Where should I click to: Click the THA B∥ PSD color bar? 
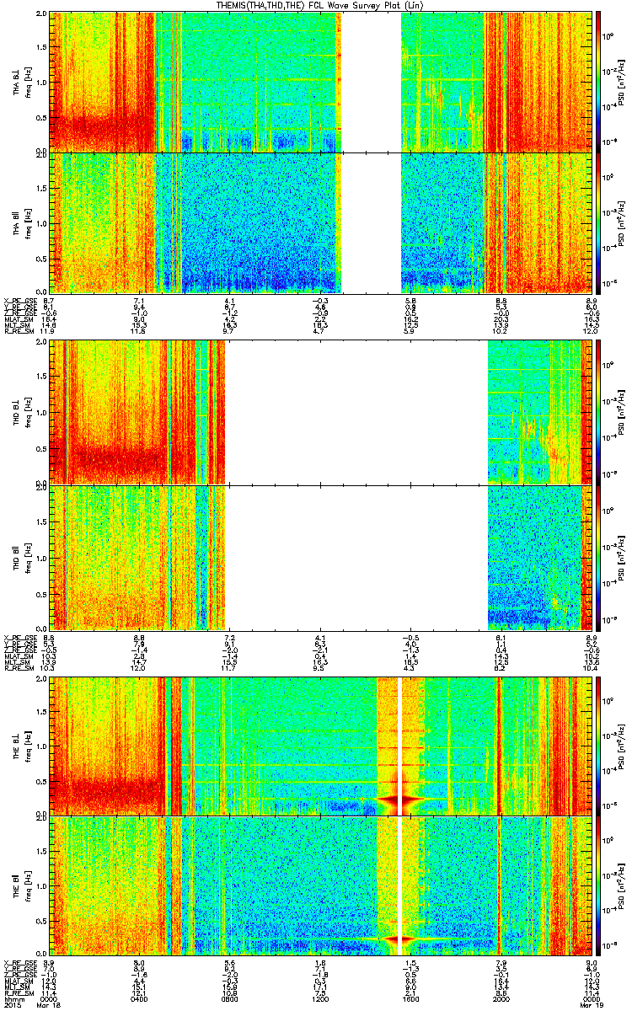tap(599, 222)
